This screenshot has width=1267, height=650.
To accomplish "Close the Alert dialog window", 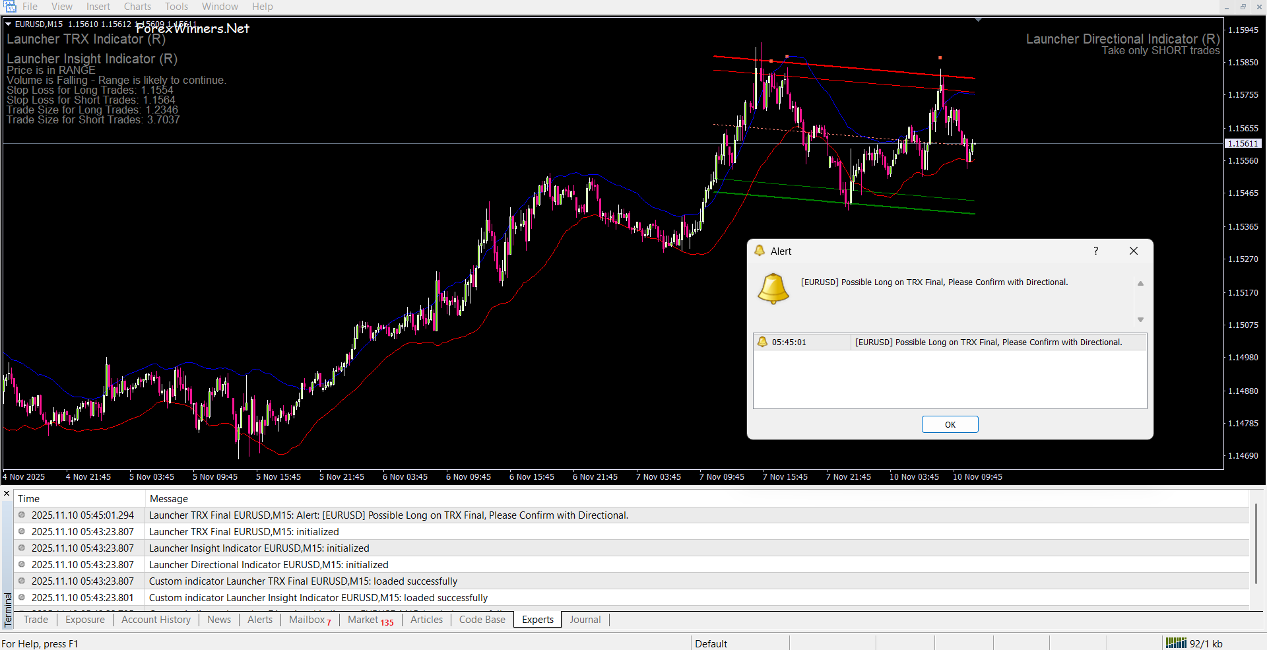I will click(1133, 251).
